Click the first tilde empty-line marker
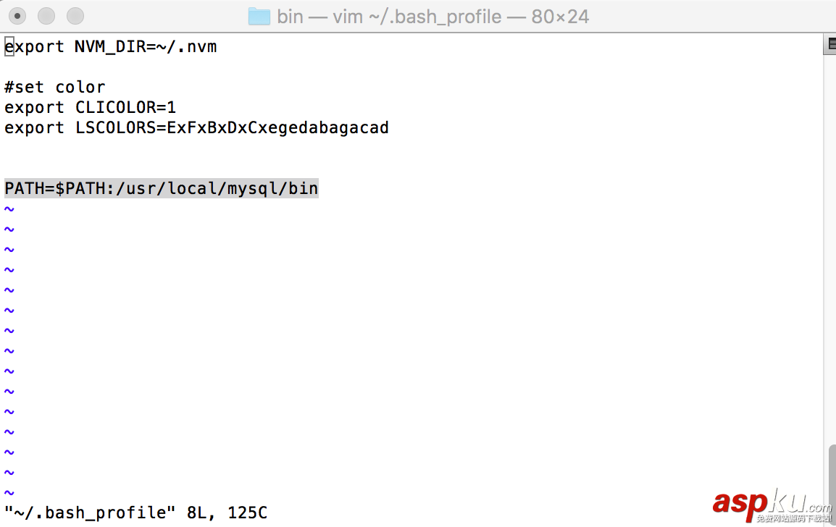Viewport: 836px width, 527px height. click(x=9, y=209)
